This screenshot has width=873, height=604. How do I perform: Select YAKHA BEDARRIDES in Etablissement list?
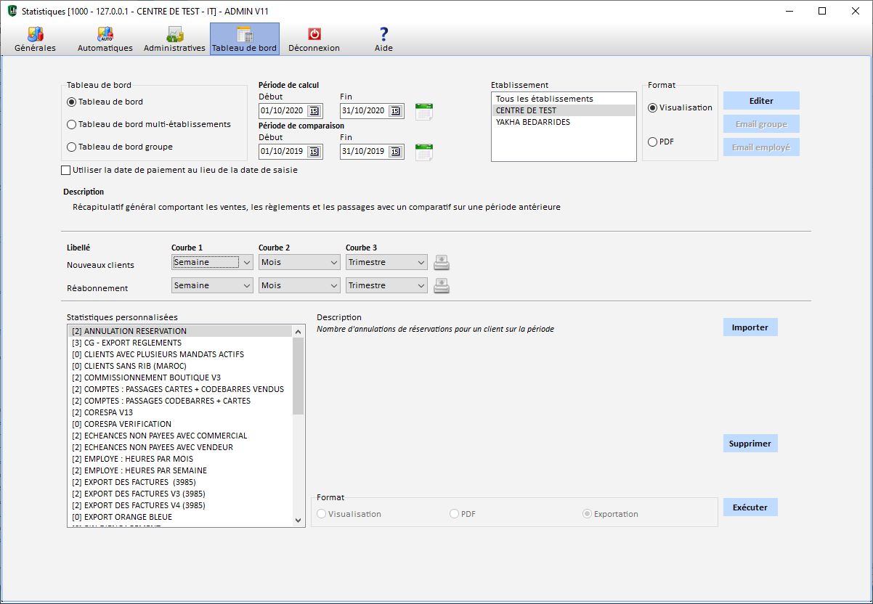533,123
